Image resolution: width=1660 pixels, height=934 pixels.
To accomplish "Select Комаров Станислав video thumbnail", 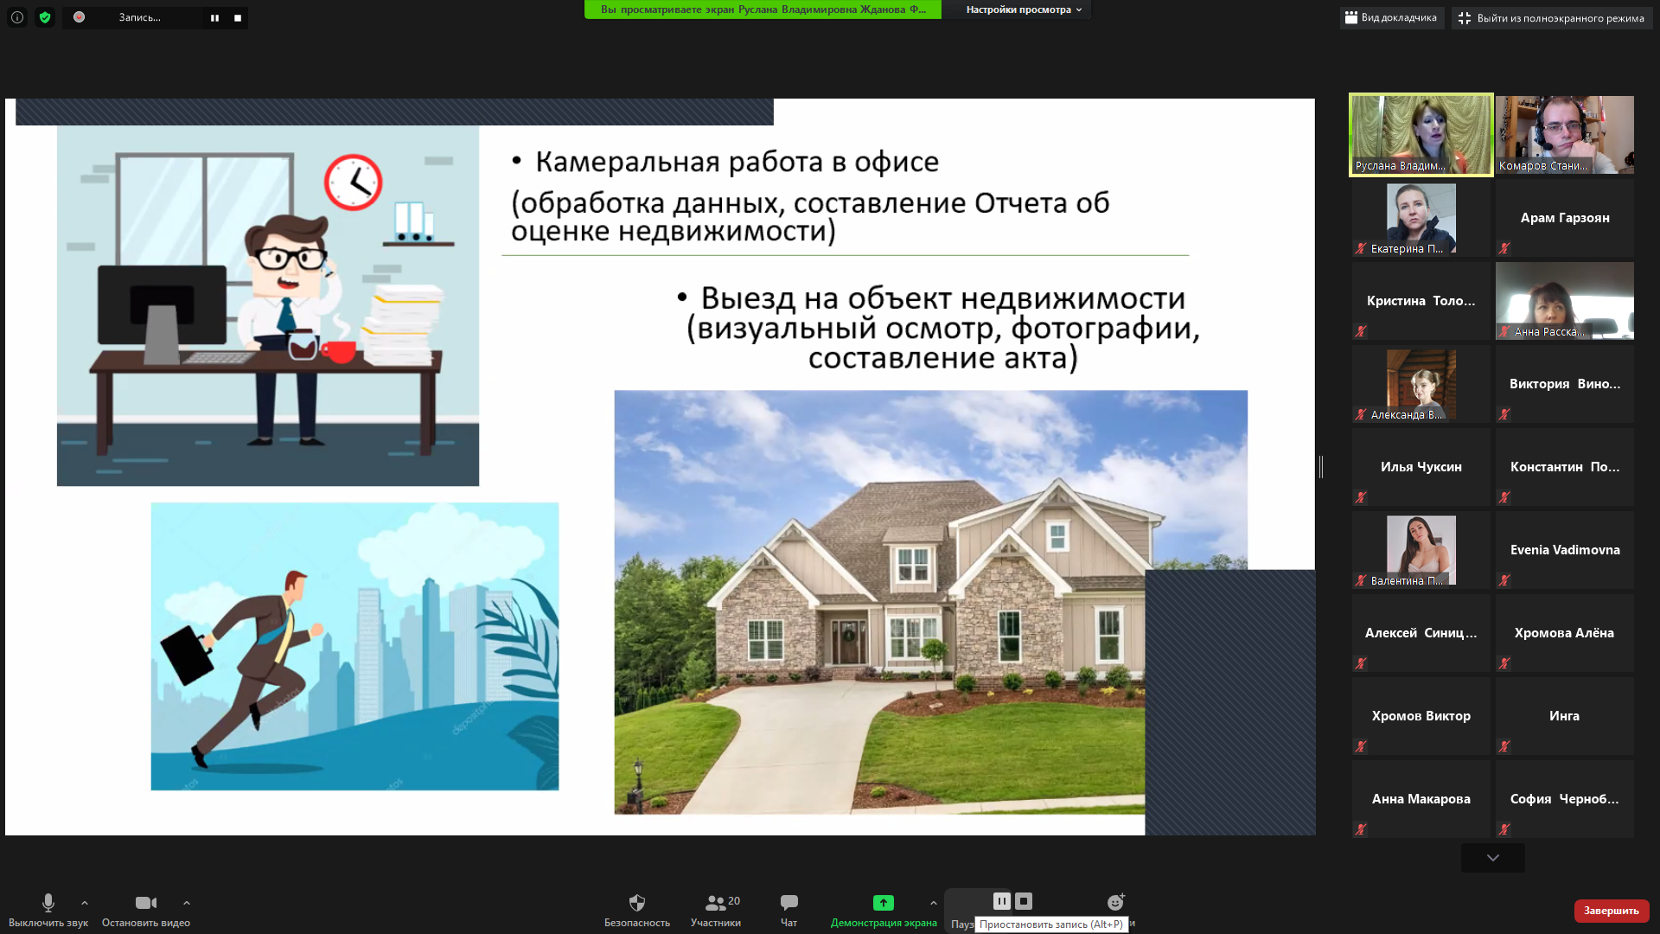I will 1565,135.
